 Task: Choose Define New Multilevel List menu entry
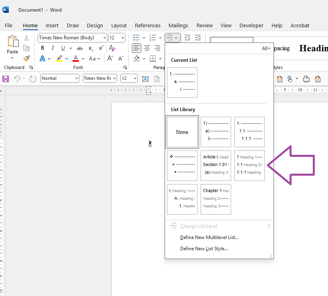(x=209, y=237)
